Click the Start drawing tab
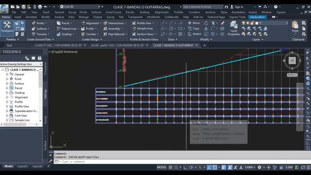Viewport: 311px width, 175px height. (9, 45)
